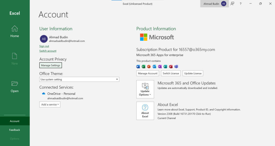The image size is (275, 146).
Task: Click the Publisher app icon
Action: 165,66
